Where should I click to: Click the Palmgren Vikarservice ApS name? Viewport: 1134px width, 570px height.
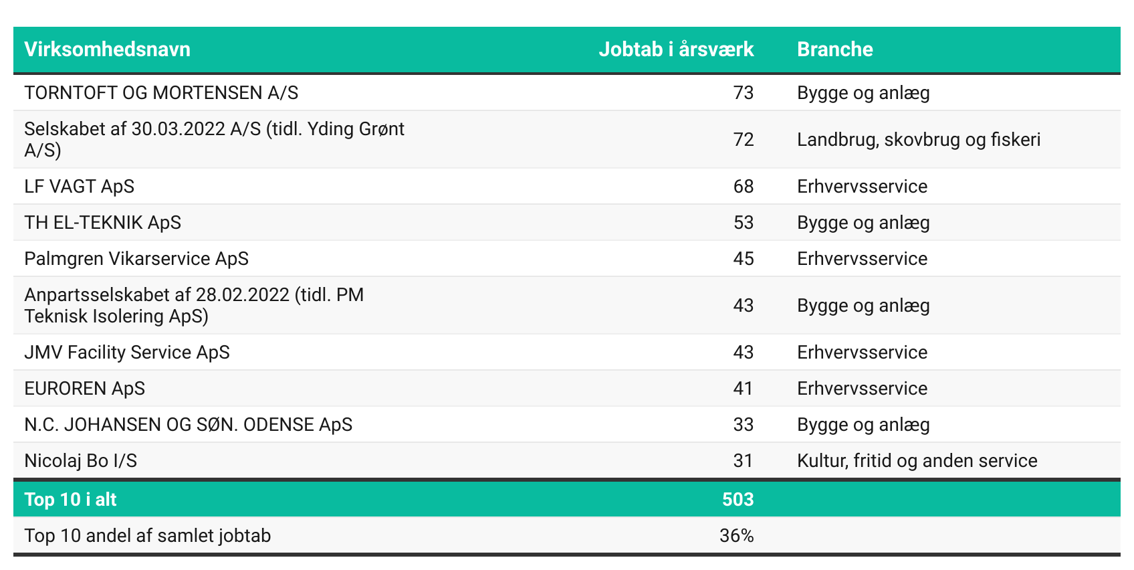point(136,259)
